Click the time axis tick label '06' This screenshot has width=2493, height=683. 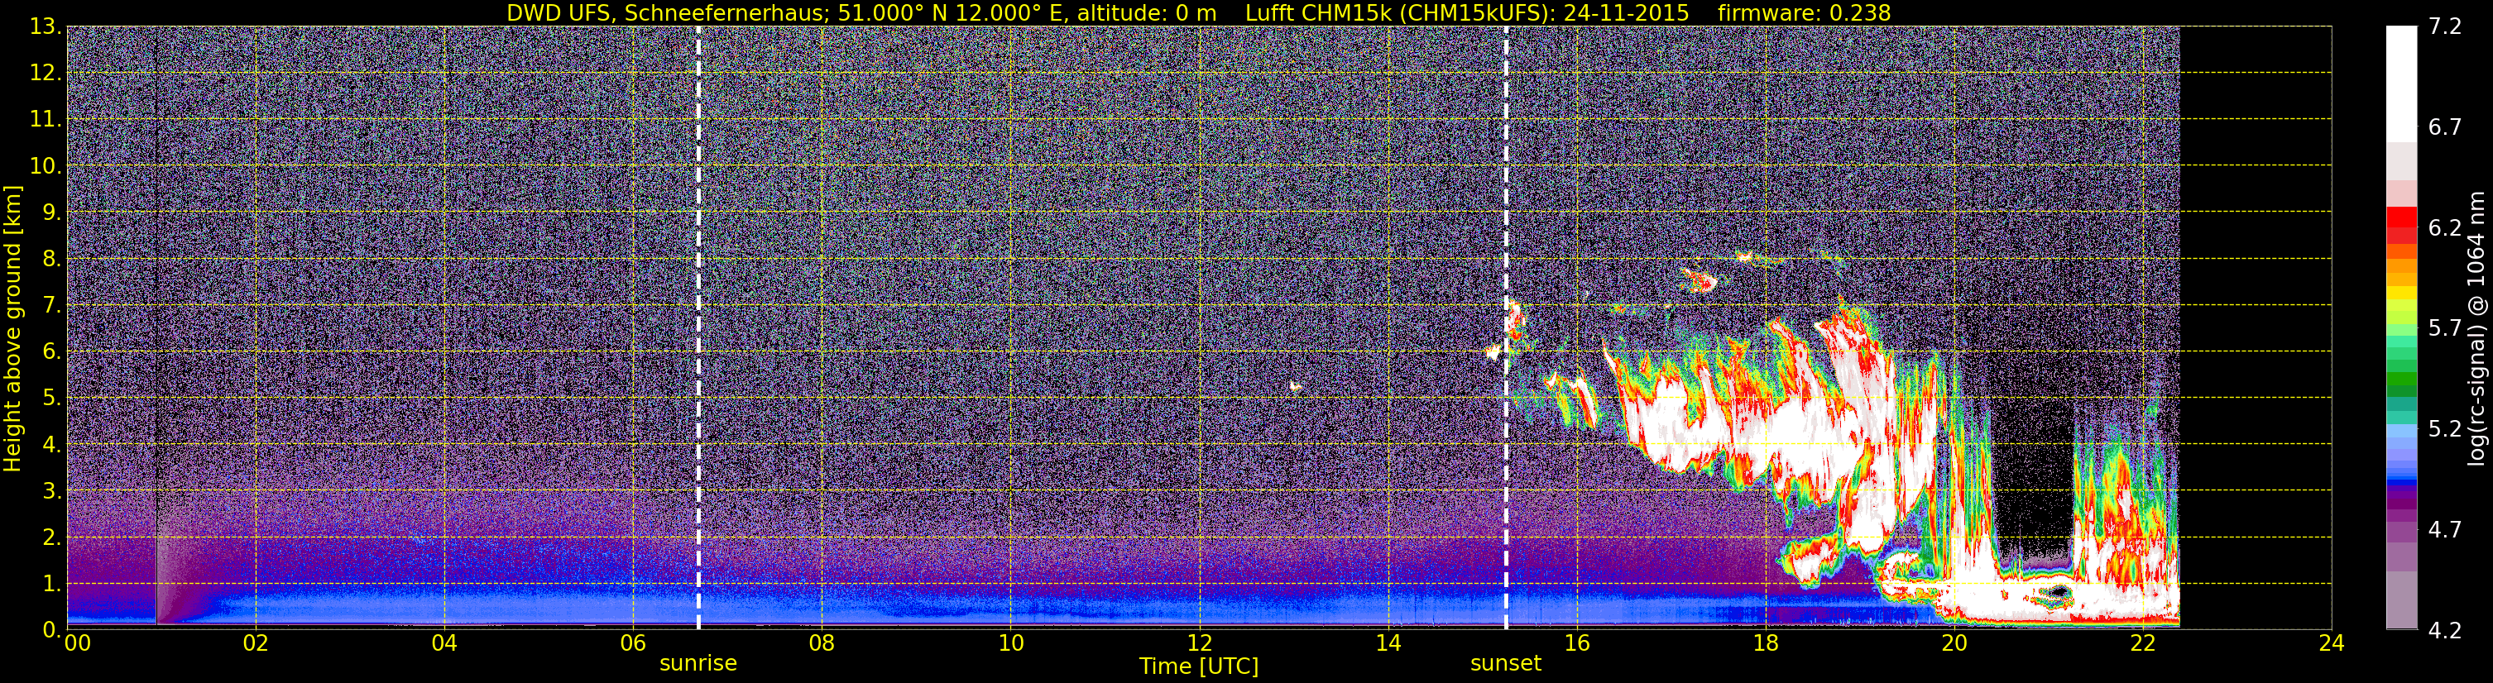click(633, 644)
